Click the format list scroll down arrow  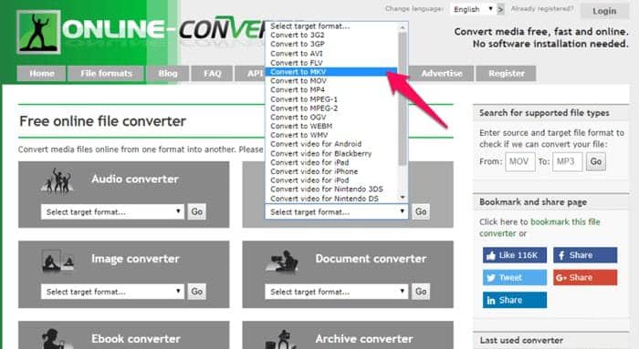(403, 198)
